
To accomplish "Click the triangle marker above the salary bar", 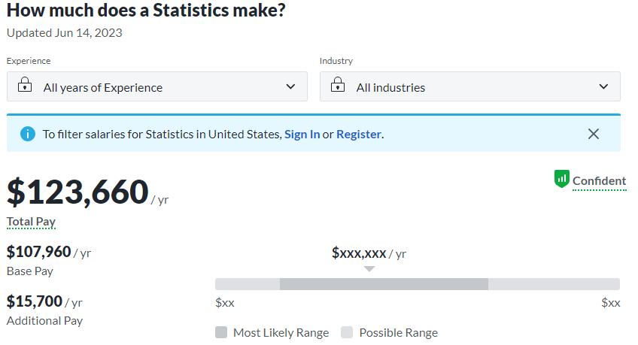I will (x=369, y=268).
